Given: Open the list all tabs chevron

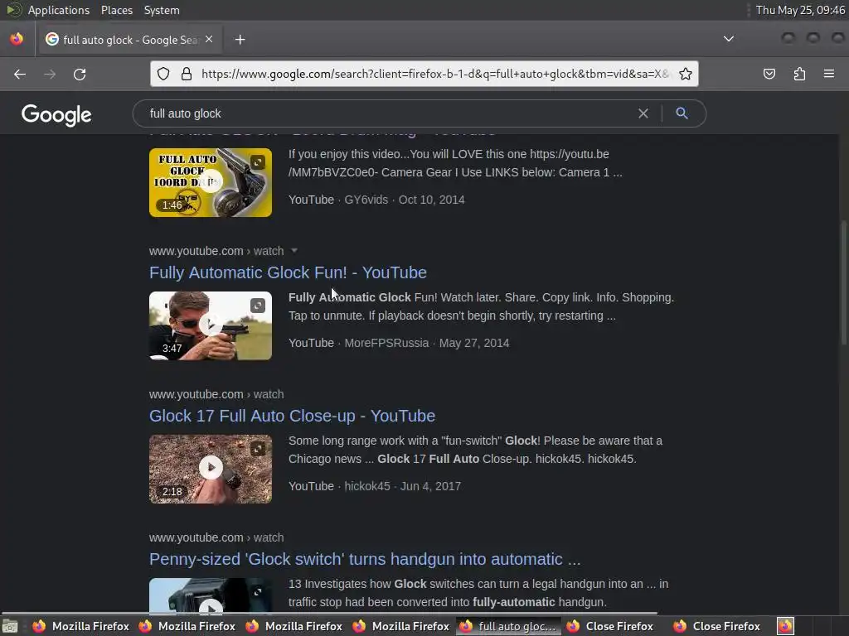Looking at the screenshot, I should [x=729, y=38].
